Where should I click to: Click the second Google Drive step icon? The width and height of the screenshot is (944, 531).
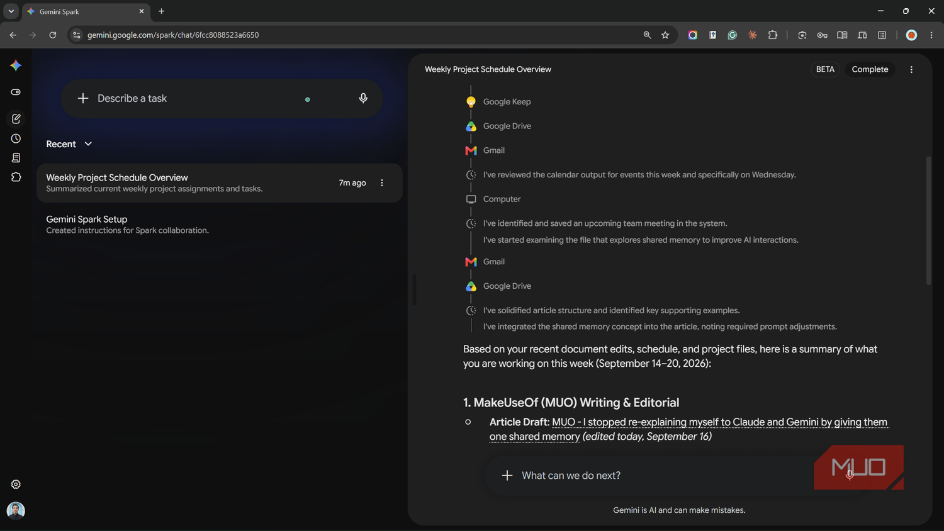(471, 286)
